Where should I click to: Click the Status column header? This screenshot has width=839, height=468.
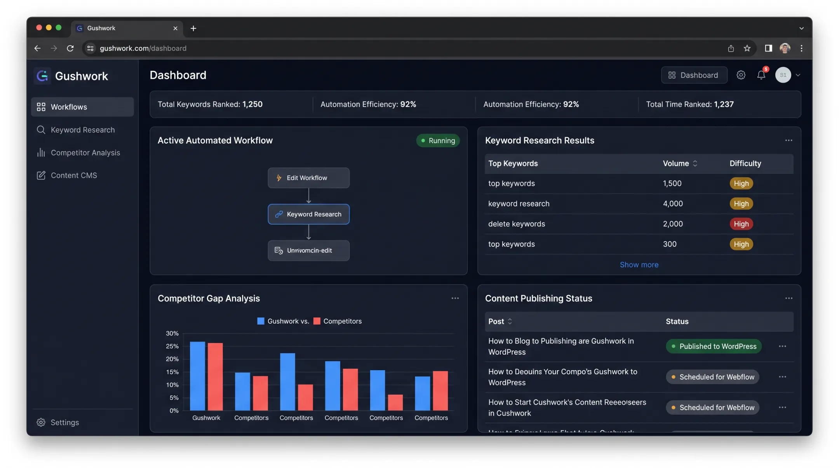(677, 321)
